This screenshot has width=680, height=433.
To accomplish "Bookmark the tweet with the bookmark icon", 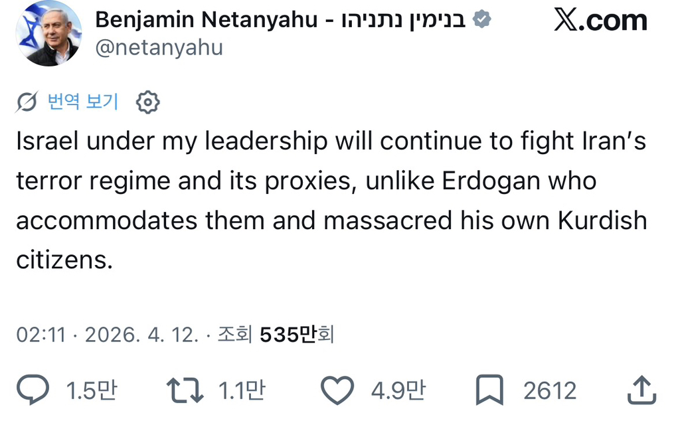I will point(489,390).
